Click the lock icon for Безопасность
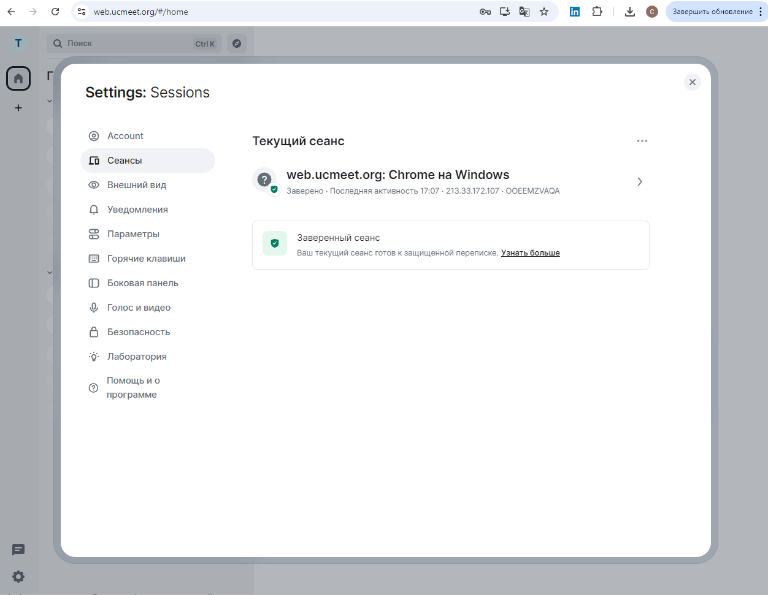The width and height of the screenshot is (768, 595). [x=93, y=332]
